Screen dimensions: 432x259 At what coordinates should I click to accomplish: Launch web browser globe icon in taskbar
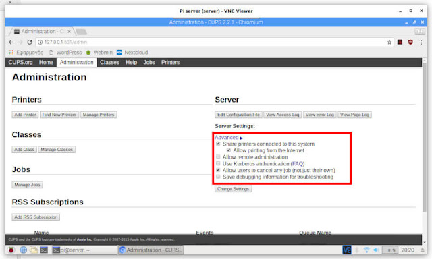tap(23, 250)
